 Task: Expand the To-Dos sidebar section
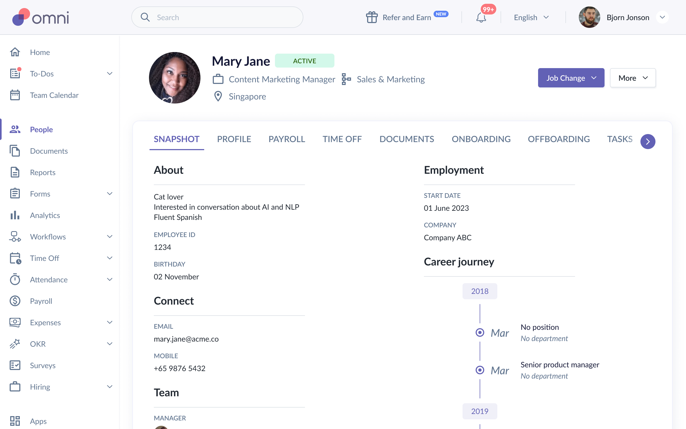pos(109,74)
